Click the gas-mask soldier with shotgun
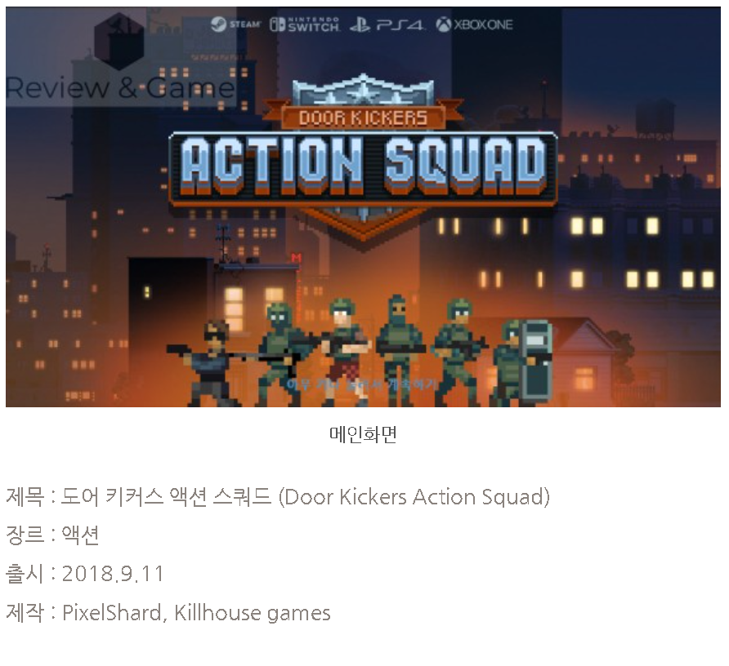Image resolution: width=729 pixels, height=666 pixels. click(x=282, y=354)
